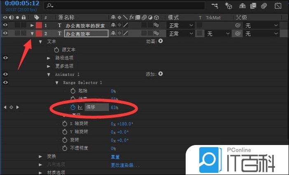Expand layer 1 disclosure triangle
The image size is (289, 175).
(32, 25)
